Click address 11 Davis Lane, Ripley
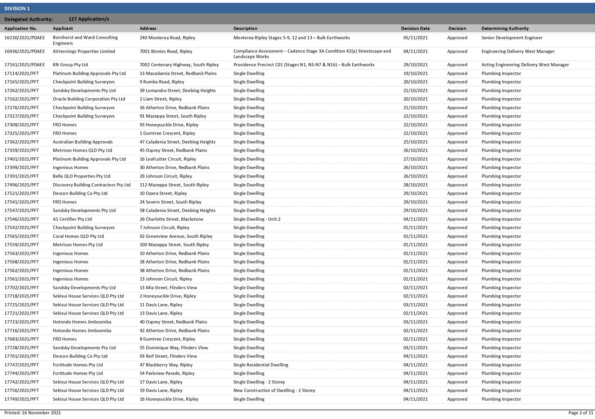 coord(161,305)
